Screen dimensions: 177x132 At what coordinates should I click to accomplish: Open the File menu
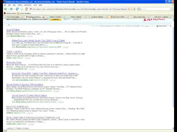click(x=5, y=5)
